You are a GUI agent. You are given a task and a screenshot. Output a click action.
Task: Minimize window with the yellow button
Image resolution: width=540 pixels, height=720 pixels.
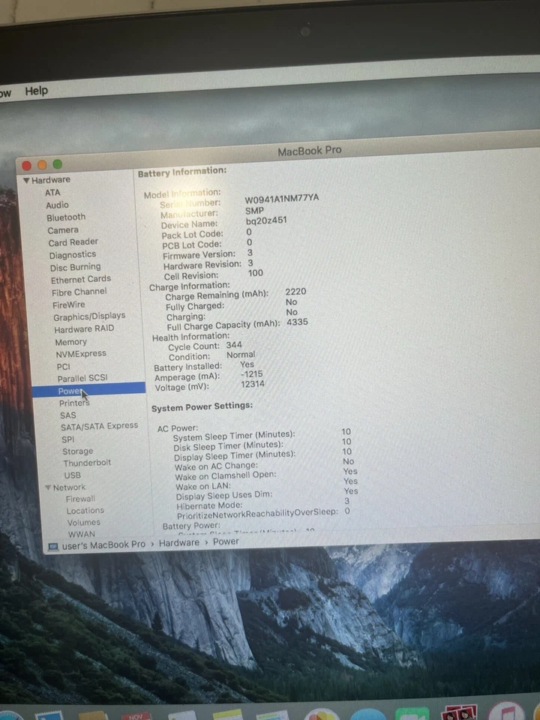click(x=42, y=165)
